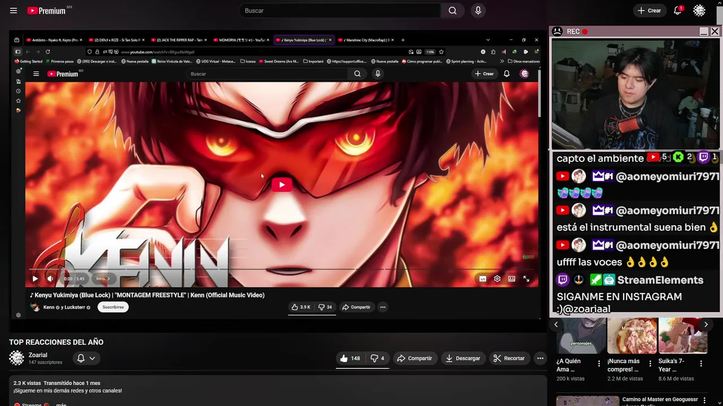This screenshot has width=723, height=406.
Task: Open inner YouTube notifications bell
Action: 507,74
